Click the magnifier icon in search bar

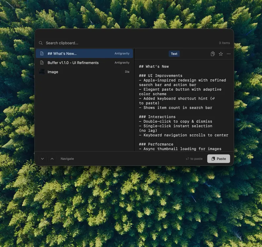pos(41,43)
